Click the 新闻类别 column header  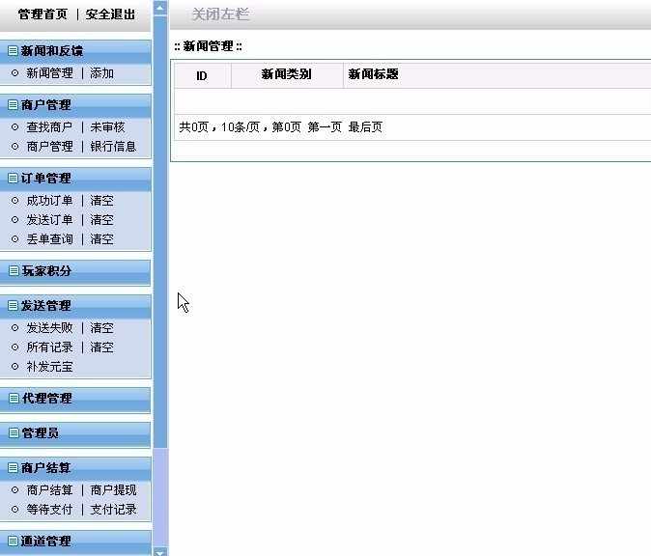[287, 74]
